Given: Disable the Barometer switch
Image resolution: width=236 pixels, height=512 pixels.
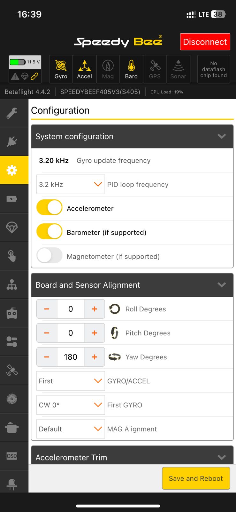Looking at the screenshot, I should pos(49,231).
